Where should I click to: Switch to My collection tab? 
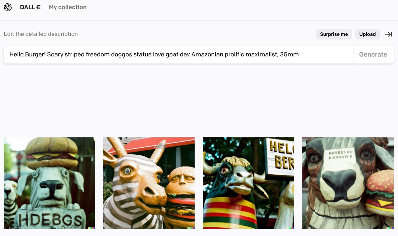point(68,7)
